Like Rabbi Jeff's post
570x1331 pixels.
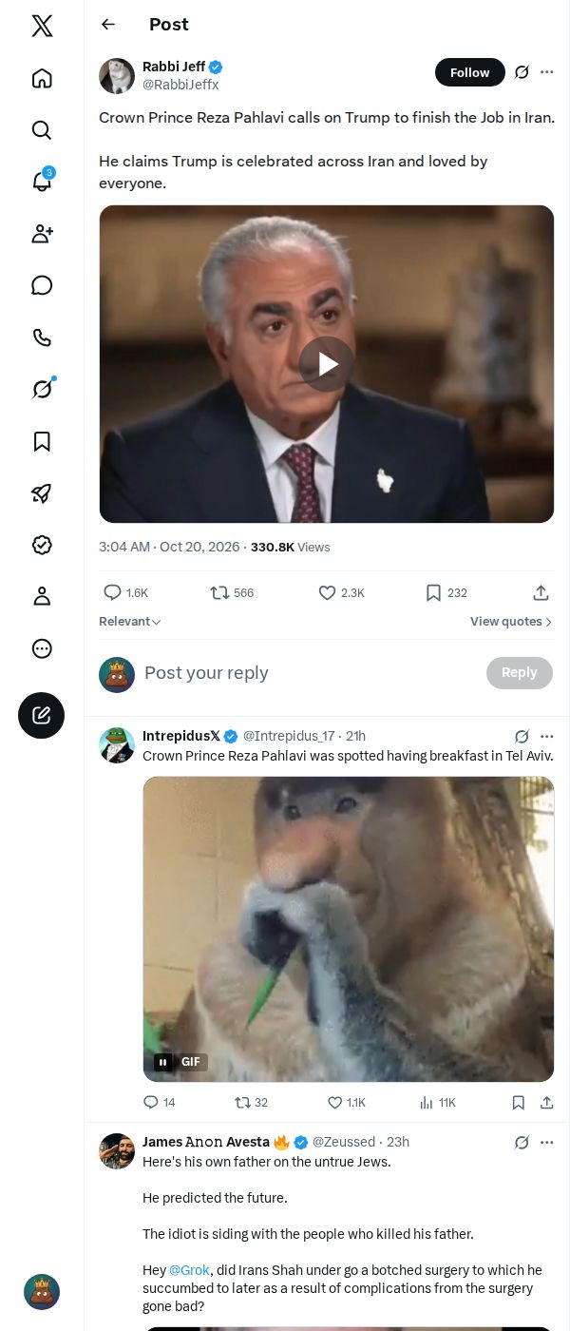(341, 592)
